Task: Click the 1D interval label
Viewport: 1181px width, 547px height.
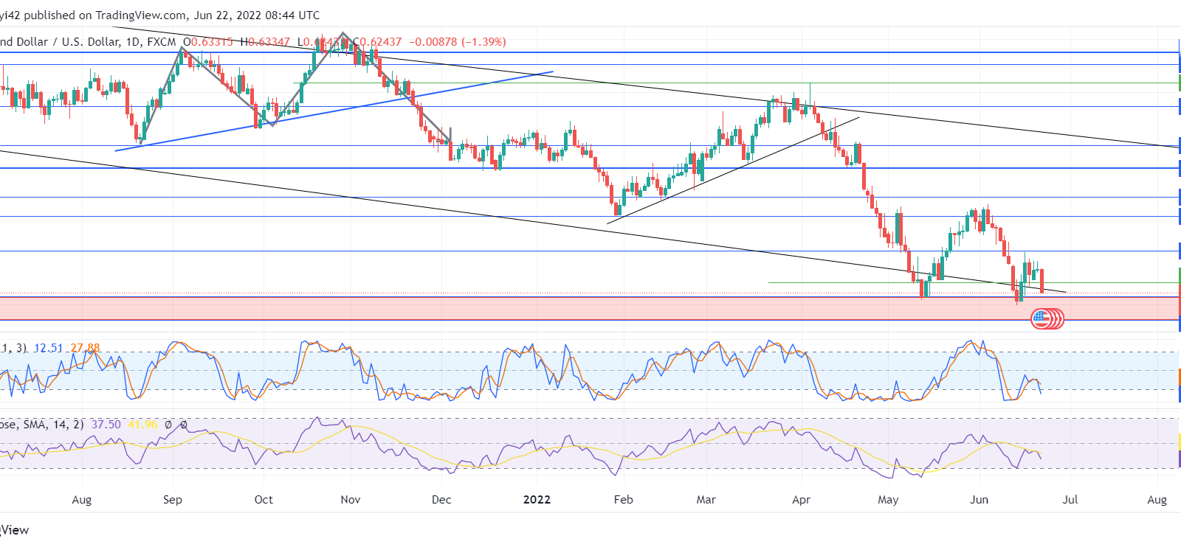Action: 133,42
